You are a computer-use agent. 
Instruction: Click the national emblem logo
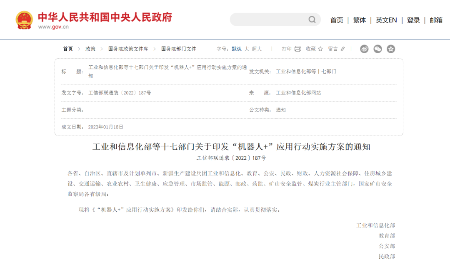(24, 20)
